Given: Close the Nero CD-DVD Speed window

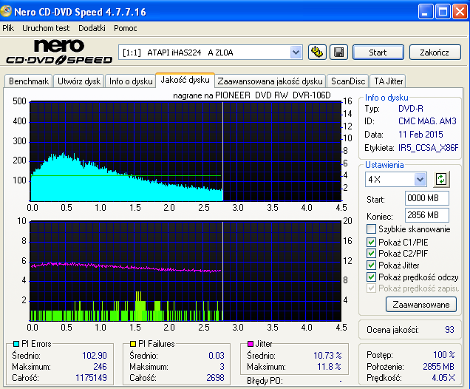Looking at the screenshot, I should coord(460,12).
